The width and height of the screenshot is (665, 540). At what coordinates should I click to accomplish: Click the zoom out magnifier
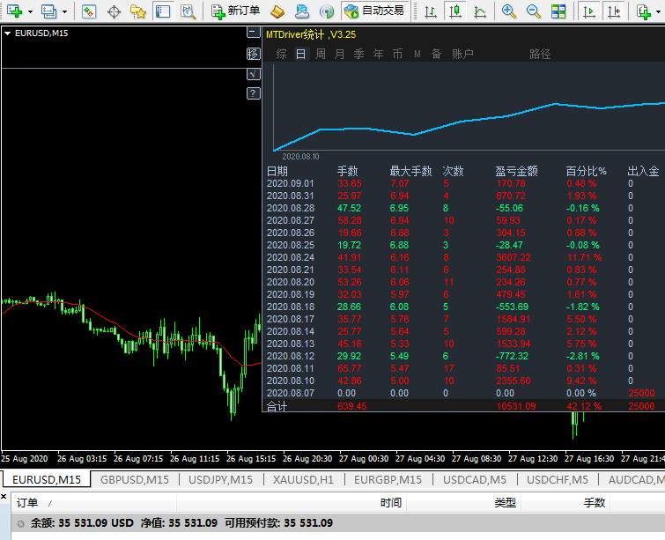click(x=534, y=11)
